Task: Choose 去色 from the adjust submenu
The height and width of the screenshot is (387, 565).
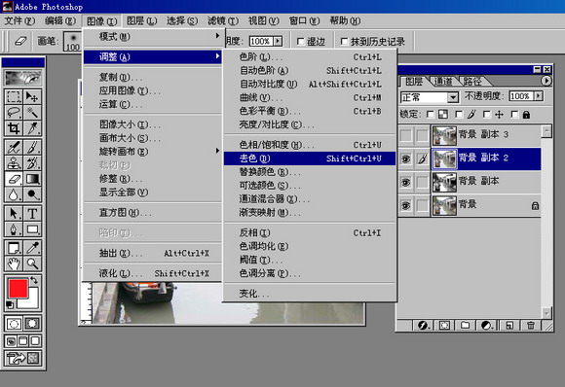Action: coord(310,158)
